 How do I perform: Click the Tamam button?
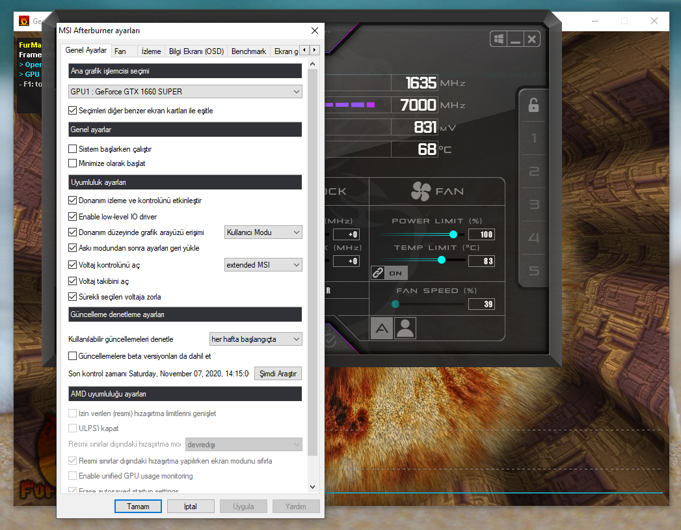pyautogui.click(x=138, y=506)
